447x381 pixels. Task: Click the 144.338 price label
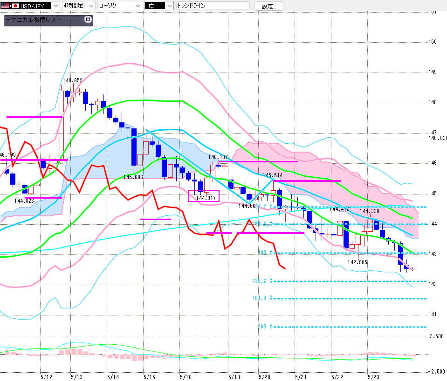point(370,211)
